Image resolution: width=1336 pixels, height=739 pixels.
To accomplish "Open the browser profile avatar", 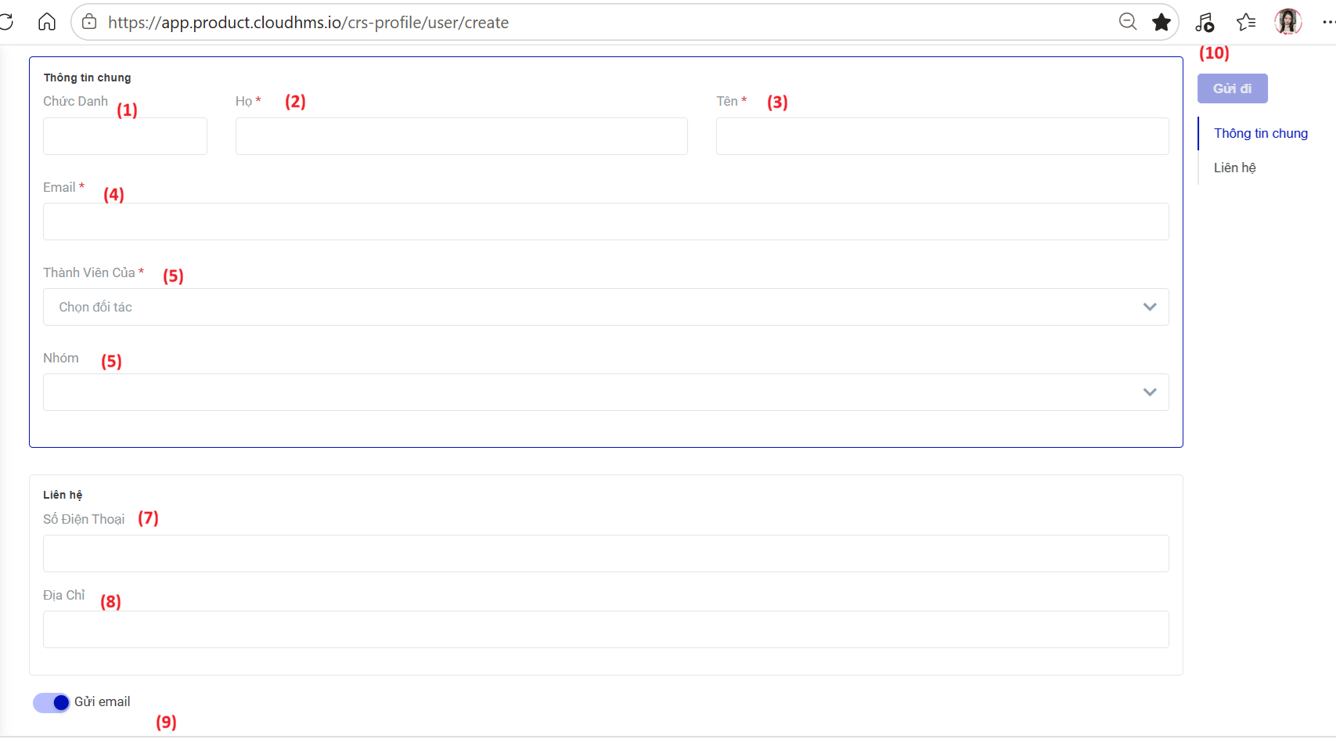I will [x=1288, y=22].
